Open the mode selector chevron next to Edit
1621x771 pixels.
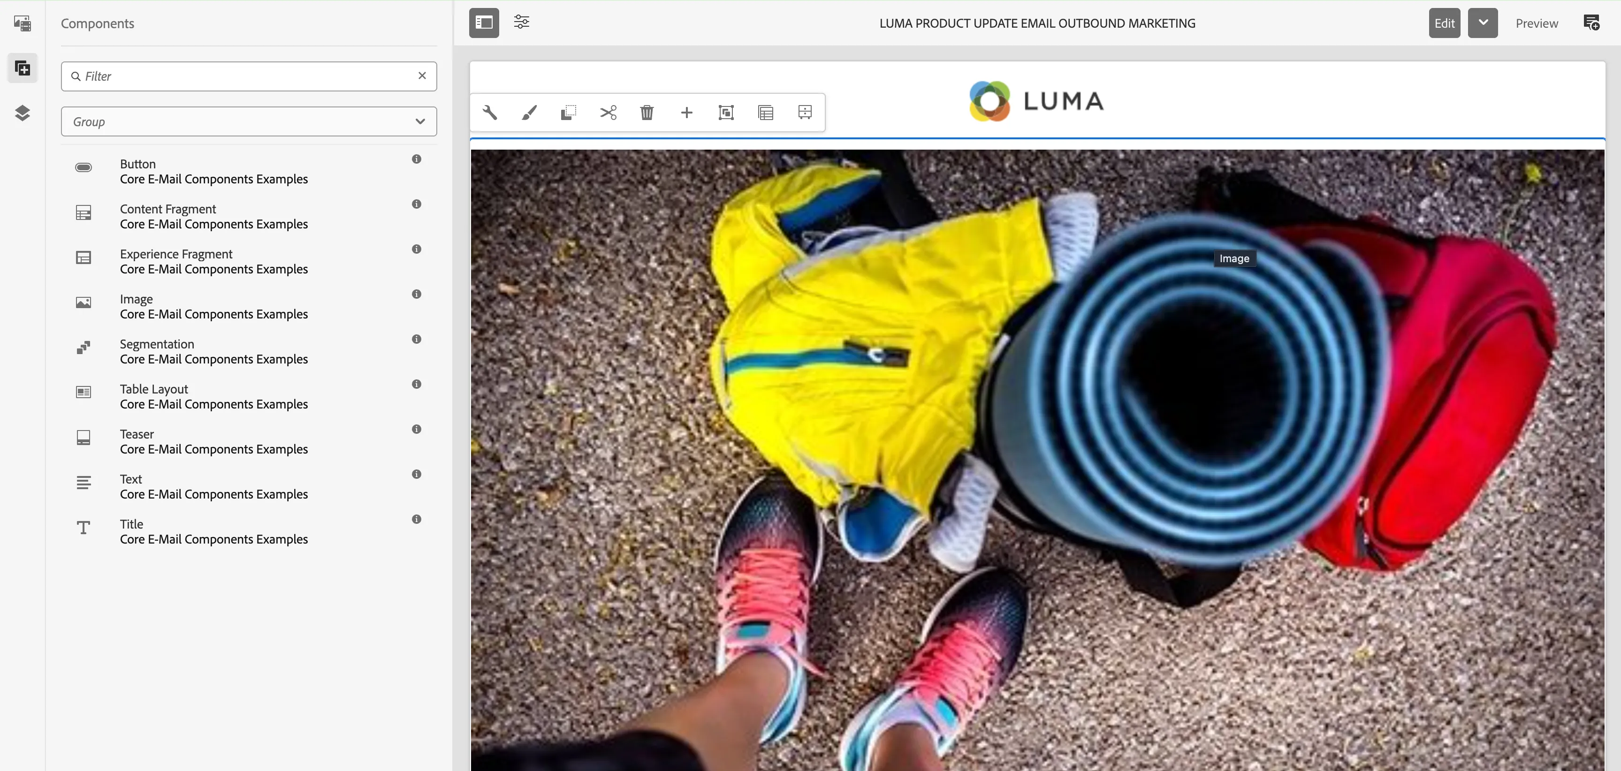(1483, 23)
